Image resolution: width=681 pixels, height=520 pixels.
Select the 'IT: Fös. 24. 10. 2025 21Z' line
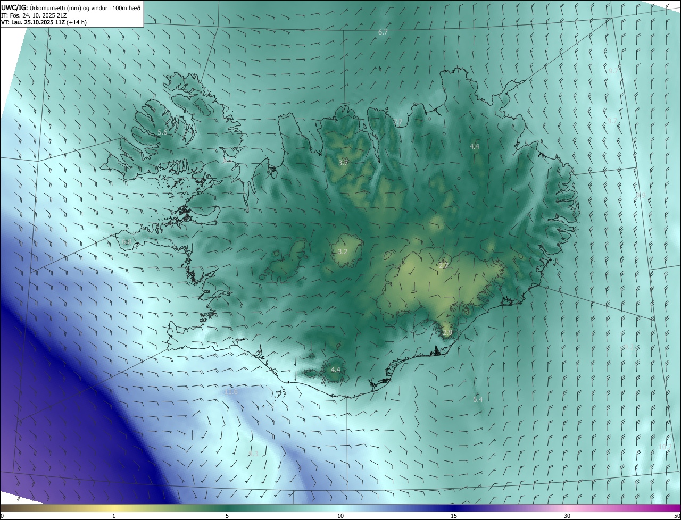pos(34,15)
